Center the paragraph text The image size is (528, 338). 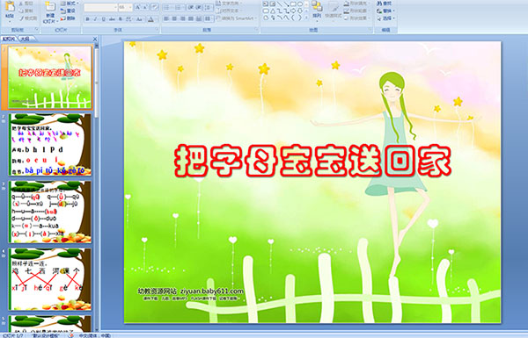coord(174,18)
